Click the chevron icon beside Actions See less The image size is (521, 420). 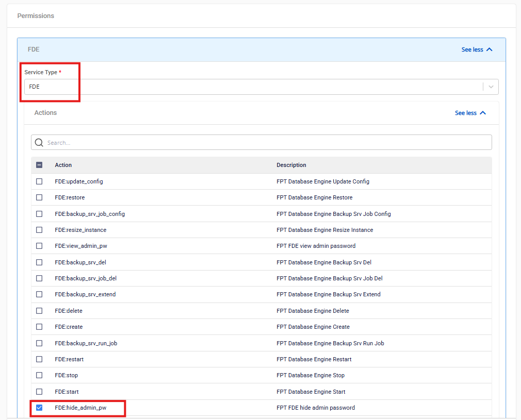(x=483, y=113)
